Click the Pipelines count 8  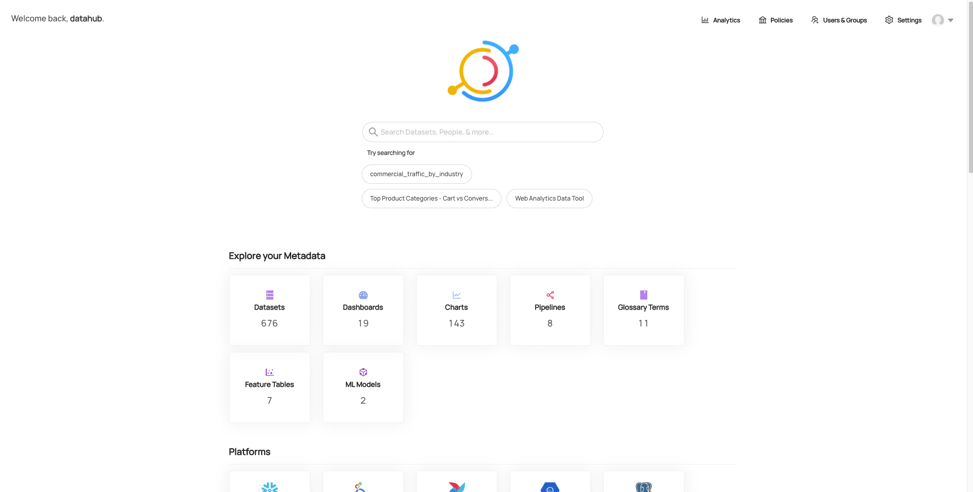point(550,323)
